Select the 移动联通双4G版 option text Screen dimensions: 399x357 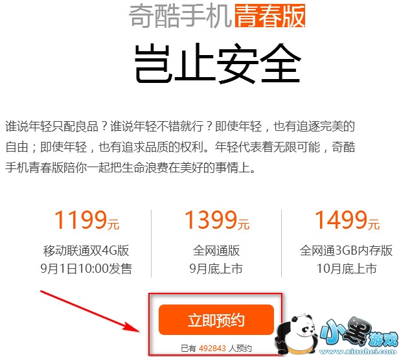[86, 251]
